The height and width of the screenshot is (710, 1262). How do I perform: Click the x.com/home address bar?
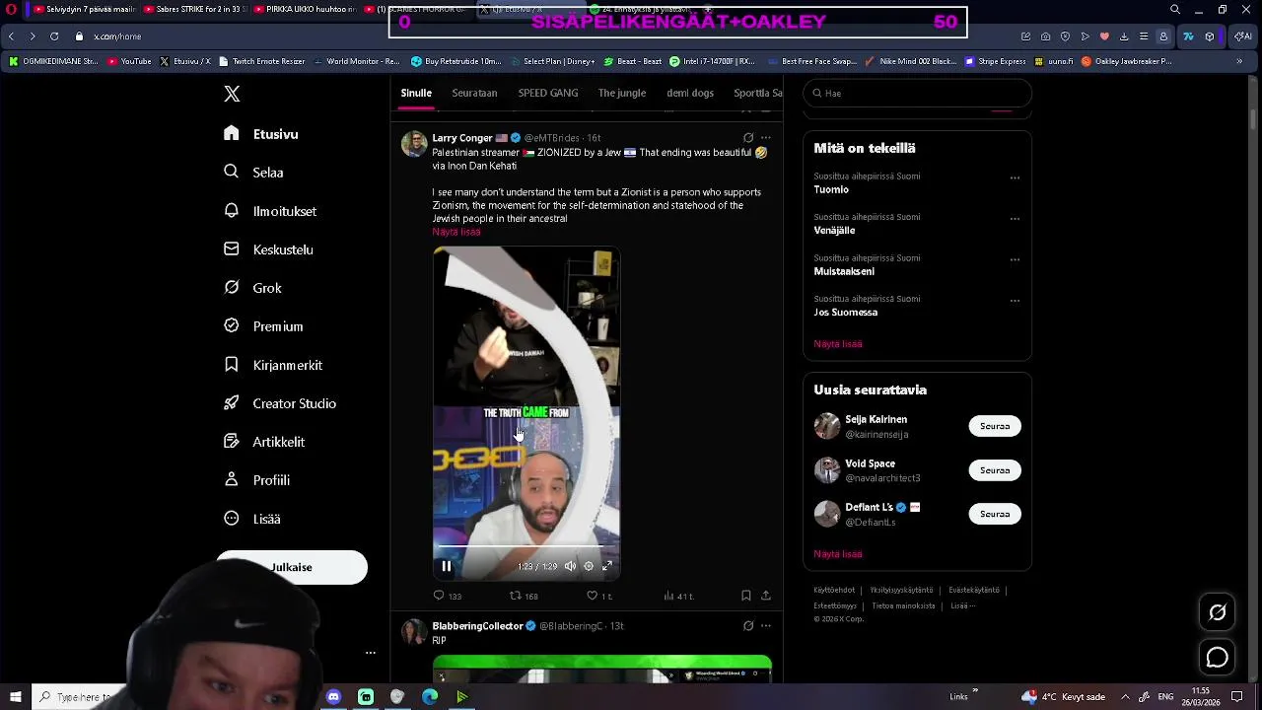point(117,36)
